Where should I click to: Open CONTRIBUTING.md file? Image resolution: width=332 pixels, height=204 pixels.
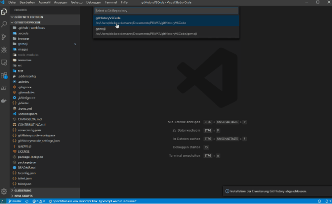(x=45, y=125)
